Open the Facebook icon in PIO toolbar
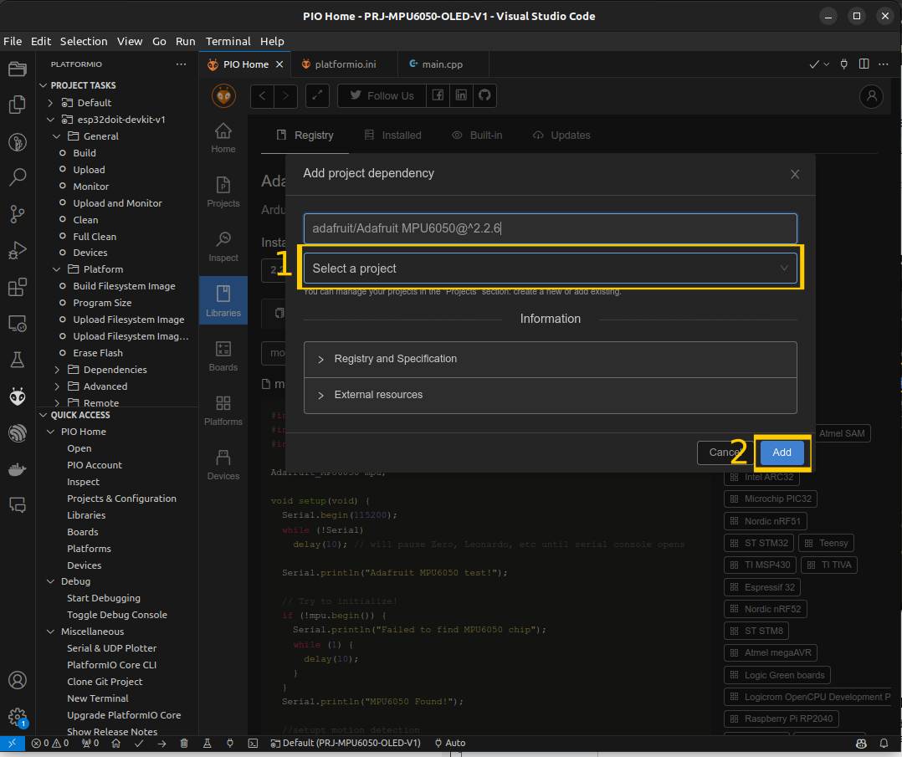The image size is (902, 757). point(438,95)
